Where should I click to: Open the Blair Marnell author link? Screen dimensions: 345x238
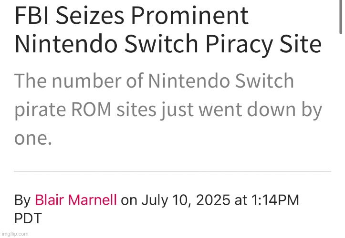point(76,200)
